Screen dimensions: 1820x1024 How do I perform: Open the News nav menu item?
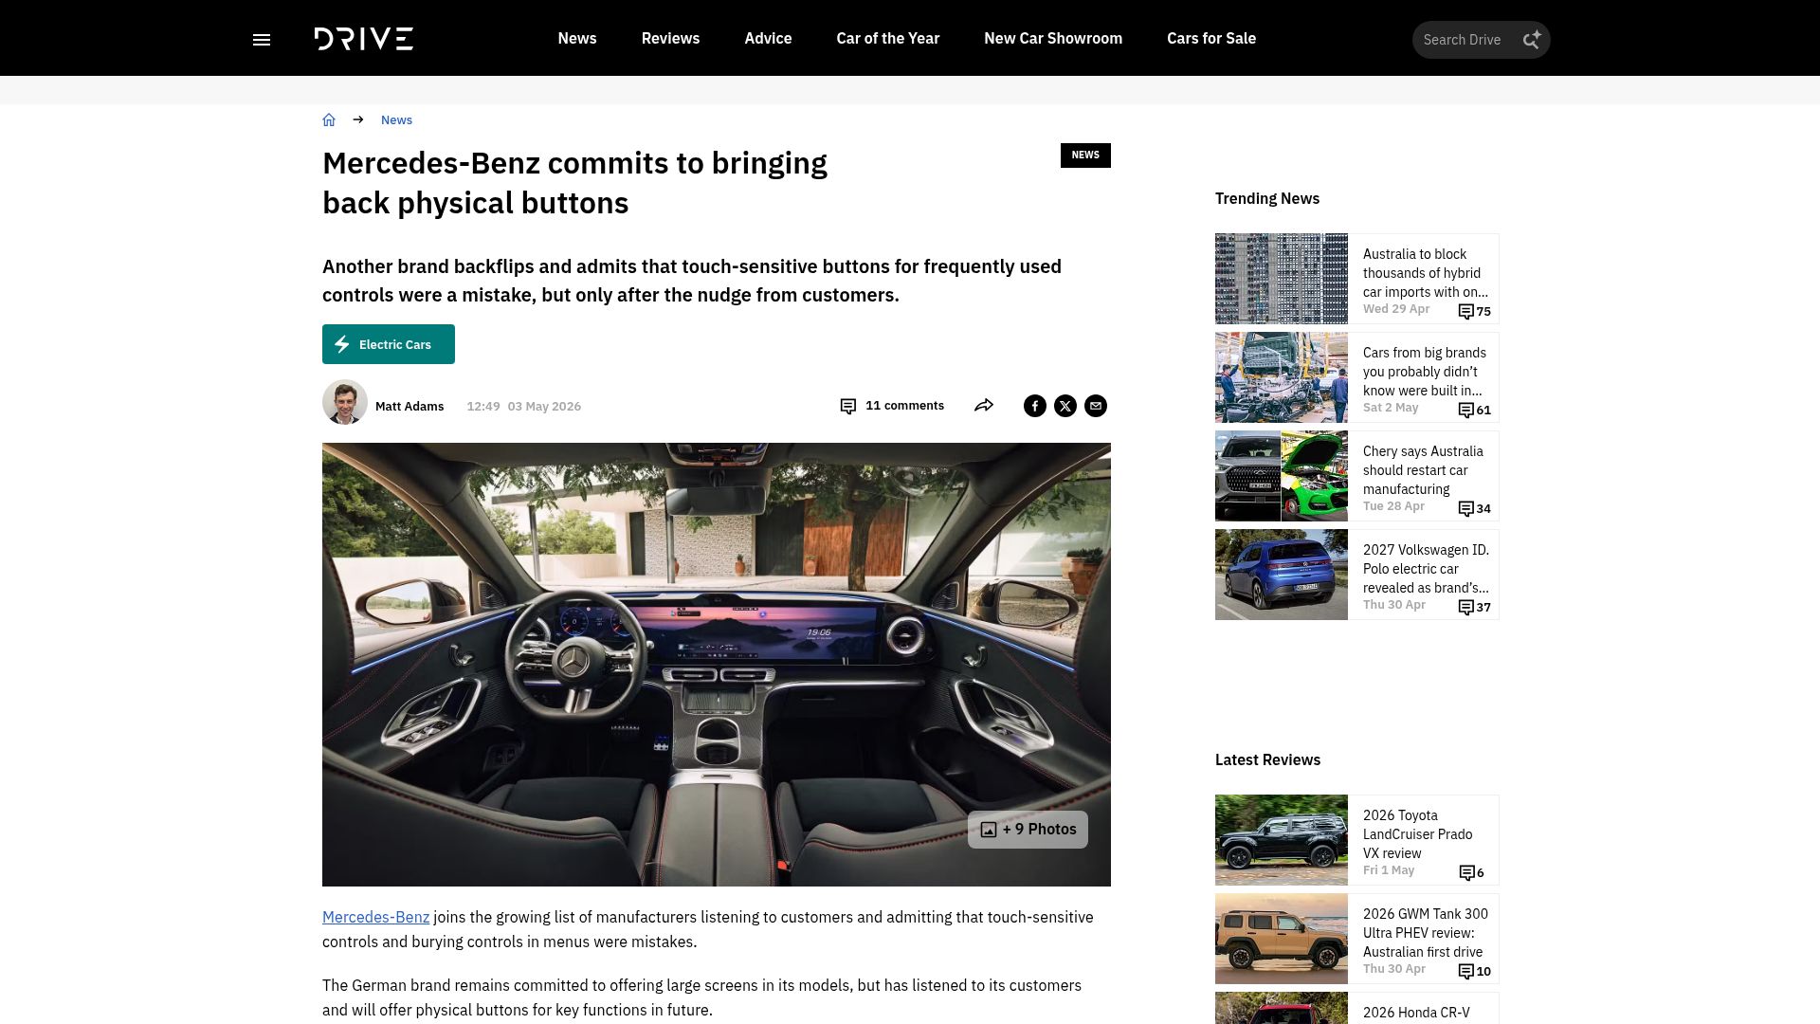577,38
